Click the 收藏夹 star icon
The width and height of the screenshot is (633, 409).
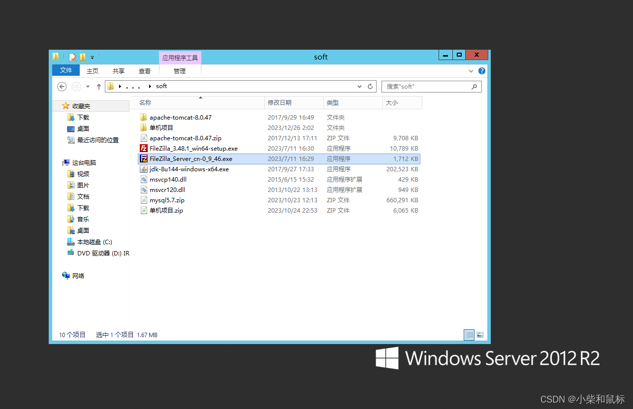click(66, 106)
